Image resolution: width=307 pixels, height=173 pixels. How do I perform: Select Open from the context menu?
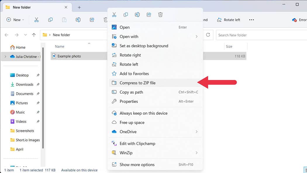coord(155,27)
